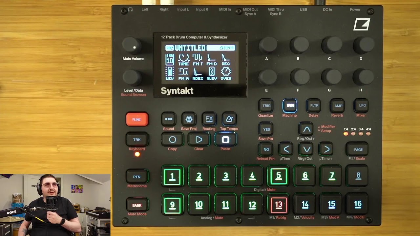Stop playback with the Stop button
This screenshot has width=420, height=236.
pyautogui.click(x=225, y=140)
